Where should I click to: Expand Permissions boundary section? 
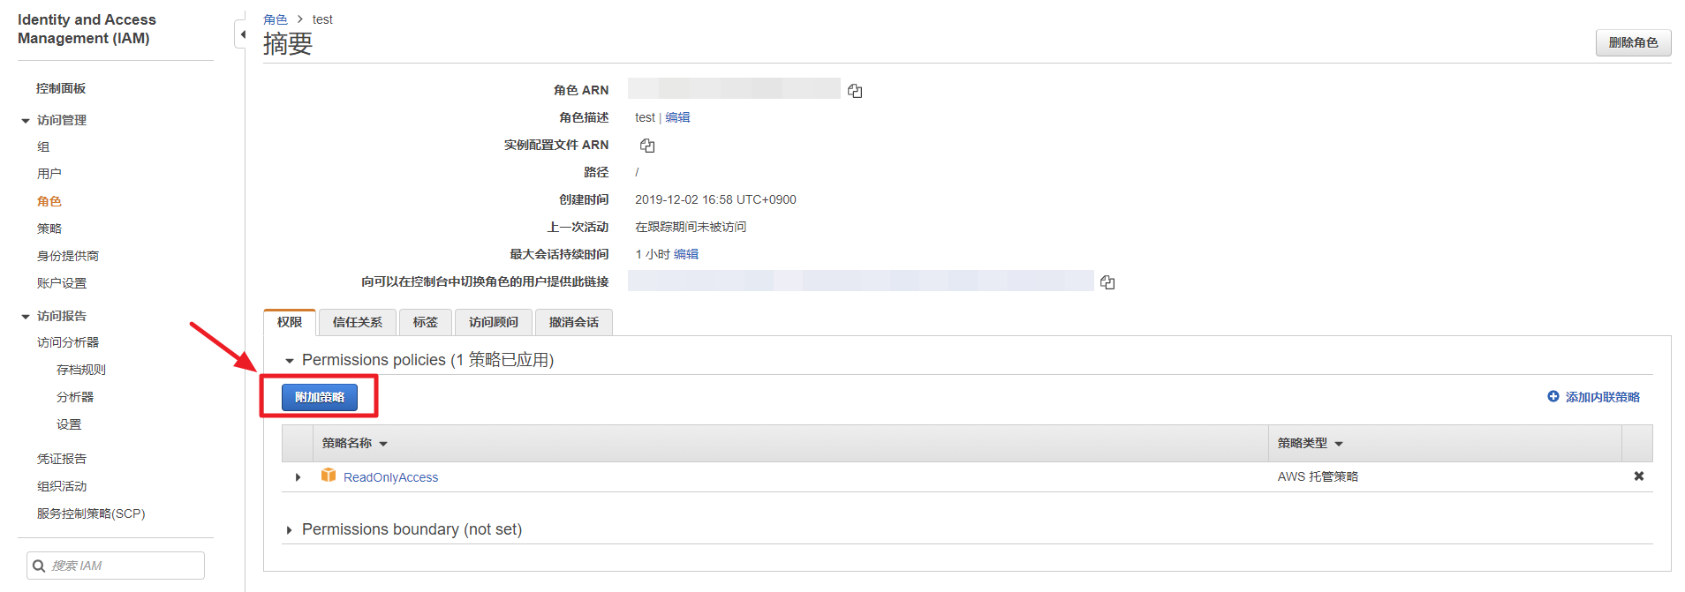[289, 530]
